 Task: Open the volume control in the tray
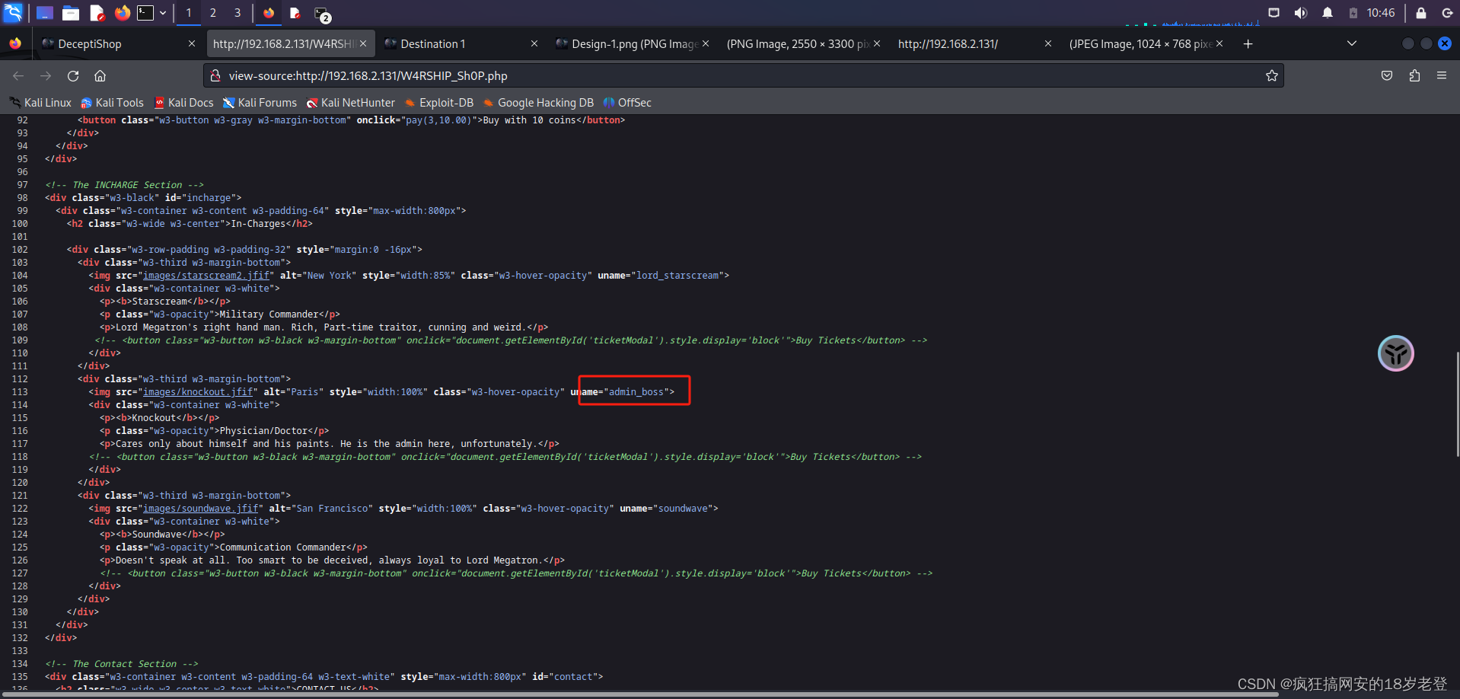coord(1301,13)
